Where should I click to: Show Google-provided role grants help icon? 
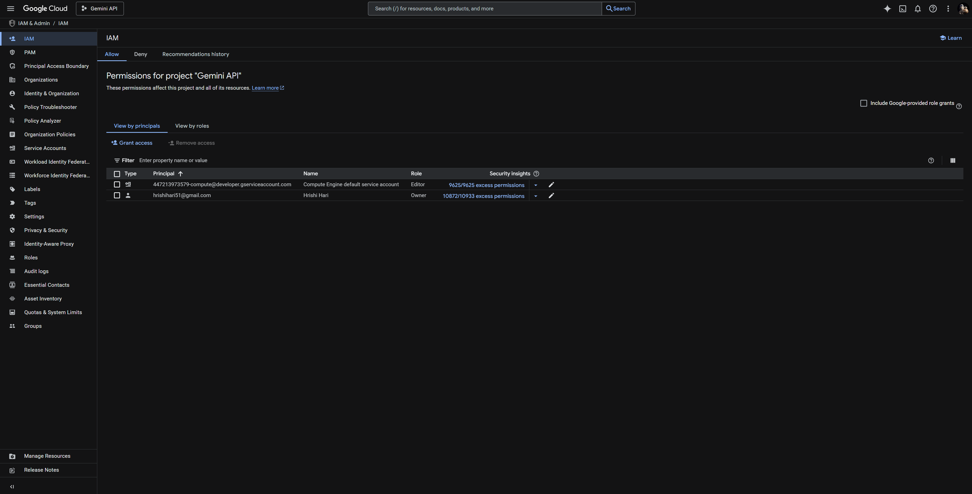coord(959,106)
